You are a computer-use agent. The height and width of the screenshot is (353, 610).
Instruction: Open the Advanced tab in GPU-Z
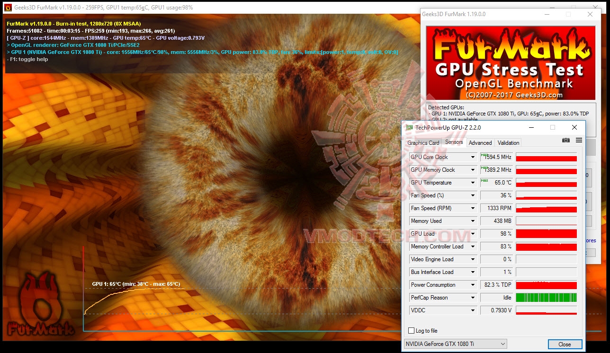click(480, 143)
